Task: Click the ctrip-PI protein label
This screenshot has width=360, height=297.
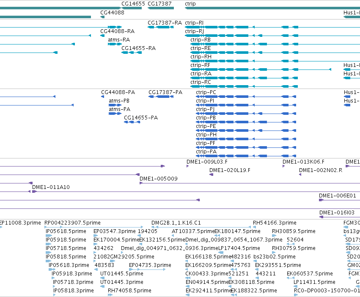Action: coord(205,101)
